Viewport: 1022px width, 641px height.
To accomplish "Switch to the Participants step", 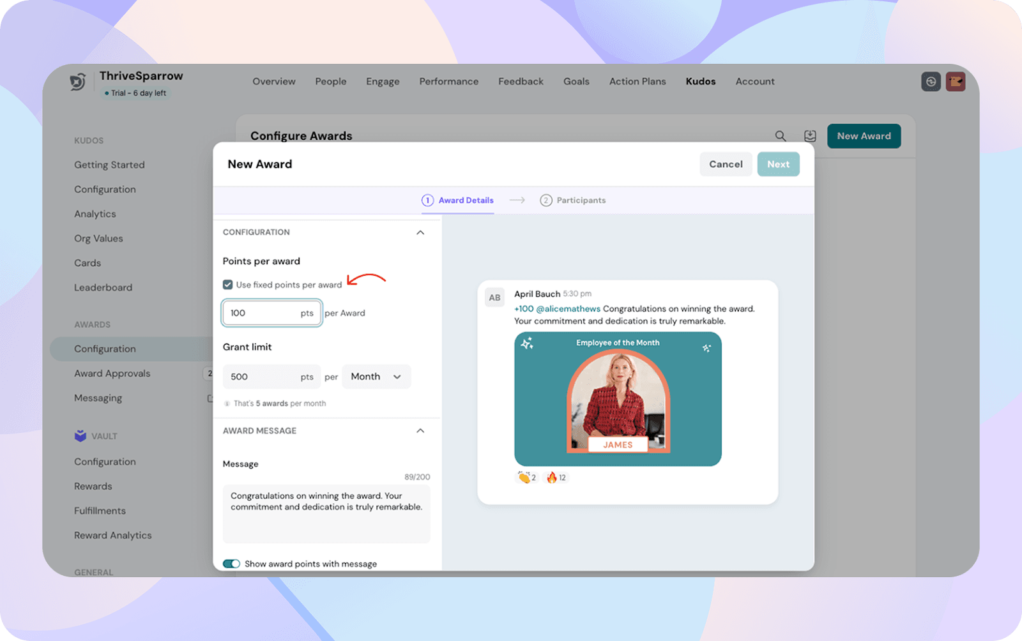I will (573, 200).
